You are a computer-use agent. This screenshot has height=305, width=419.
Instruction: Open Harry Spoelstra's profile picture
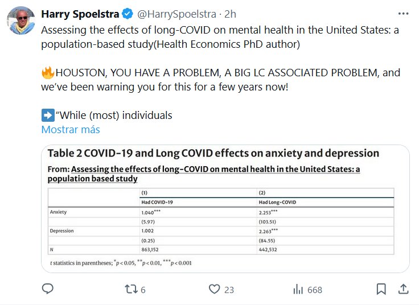[x=21, y=20]
